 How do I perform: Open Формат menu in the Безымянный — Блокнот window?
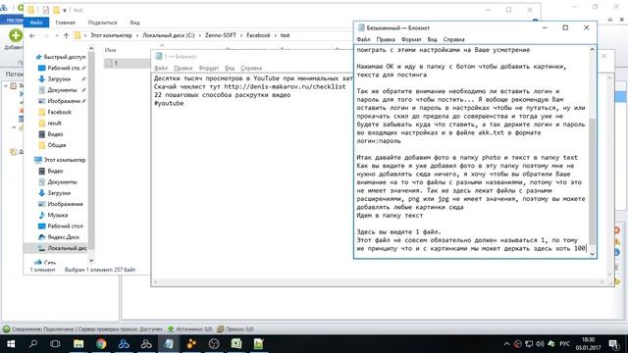pyautogui.click(x=411, y=39)
